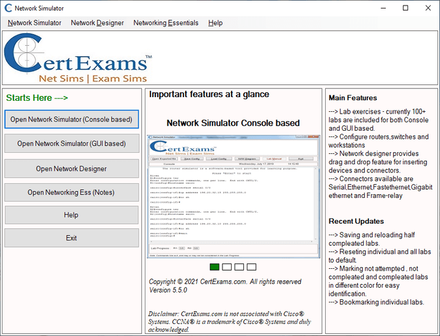Click 'Configure routers,switches and' text line
Image resolution: width=440 pixels, height=336 pixels.
(x=378, y=137)
